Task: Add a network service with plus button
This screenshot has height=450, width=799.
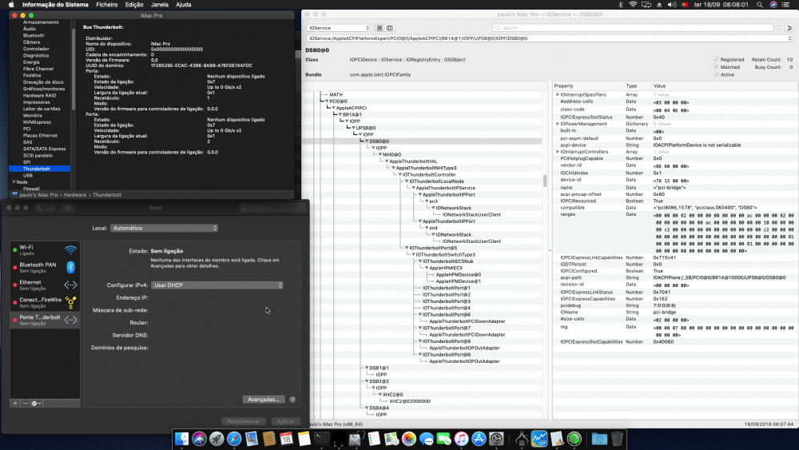Action: point(15,403)
